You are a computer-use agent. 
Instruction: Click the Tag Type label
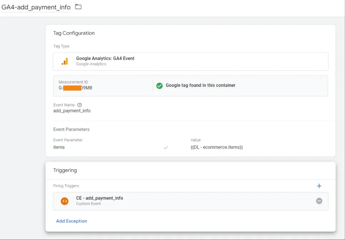(61, 46)
